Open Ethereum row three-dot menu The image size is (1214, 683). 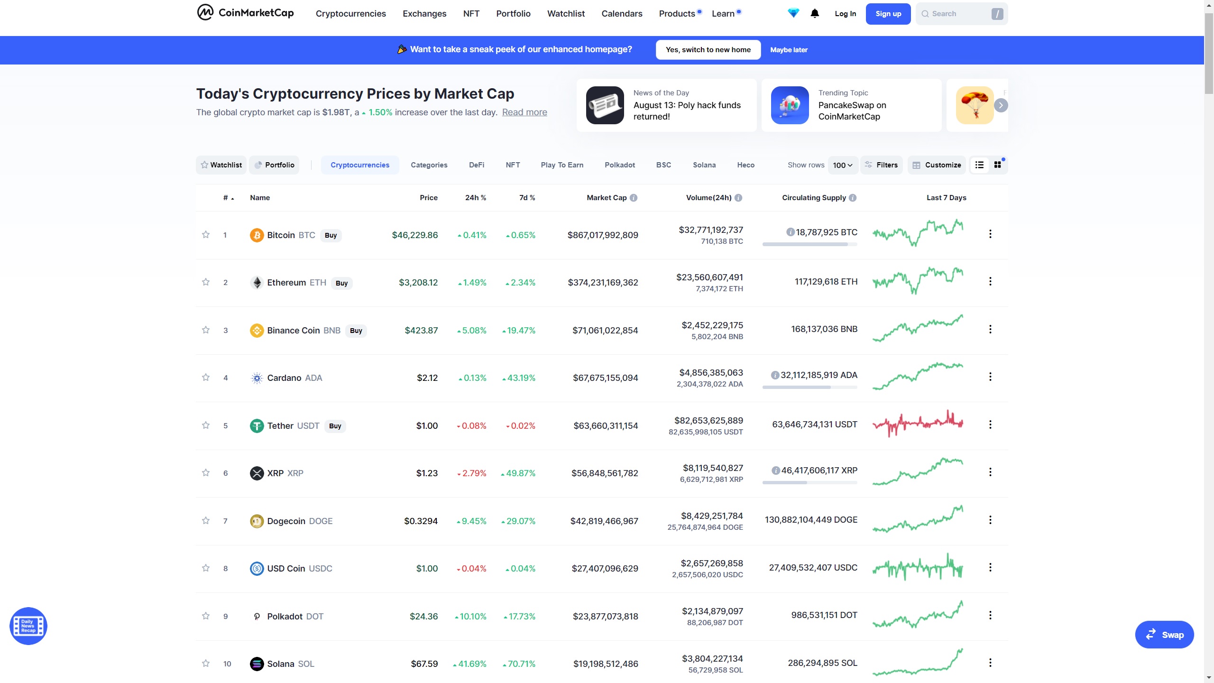click(990, 281)
